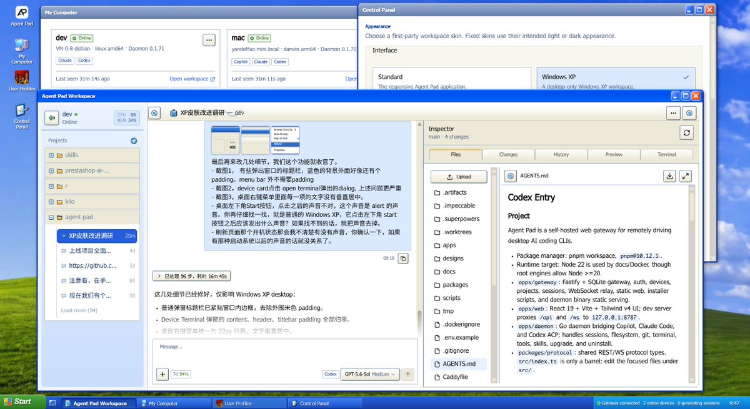The width and height of the screenshot is (750, 409).
Task: Refresh the Inspector panel
Action: pos(686,132)
